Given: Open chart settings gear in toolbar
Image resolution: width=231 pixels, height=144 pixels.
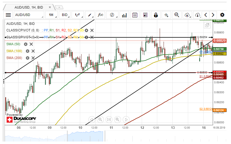Looking at the screenshot, I should click(222, 15).
